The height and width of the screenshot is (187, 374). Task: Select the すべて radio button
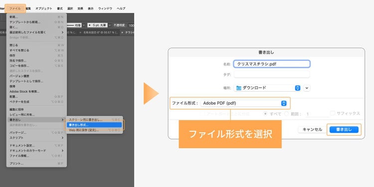click(265, 114)
